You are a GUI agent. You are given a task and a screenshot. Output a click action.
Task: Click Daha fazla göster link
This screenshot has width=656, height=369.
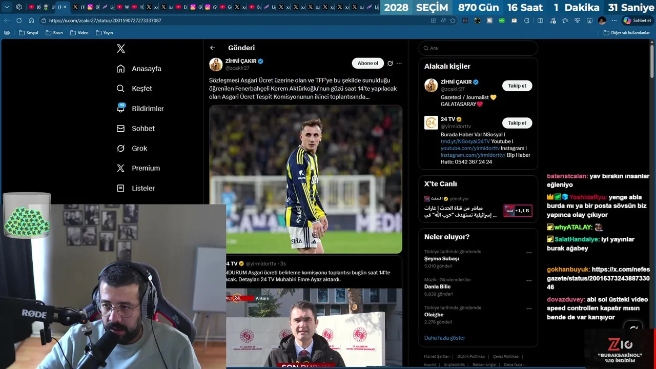click(x=444, y=338)
